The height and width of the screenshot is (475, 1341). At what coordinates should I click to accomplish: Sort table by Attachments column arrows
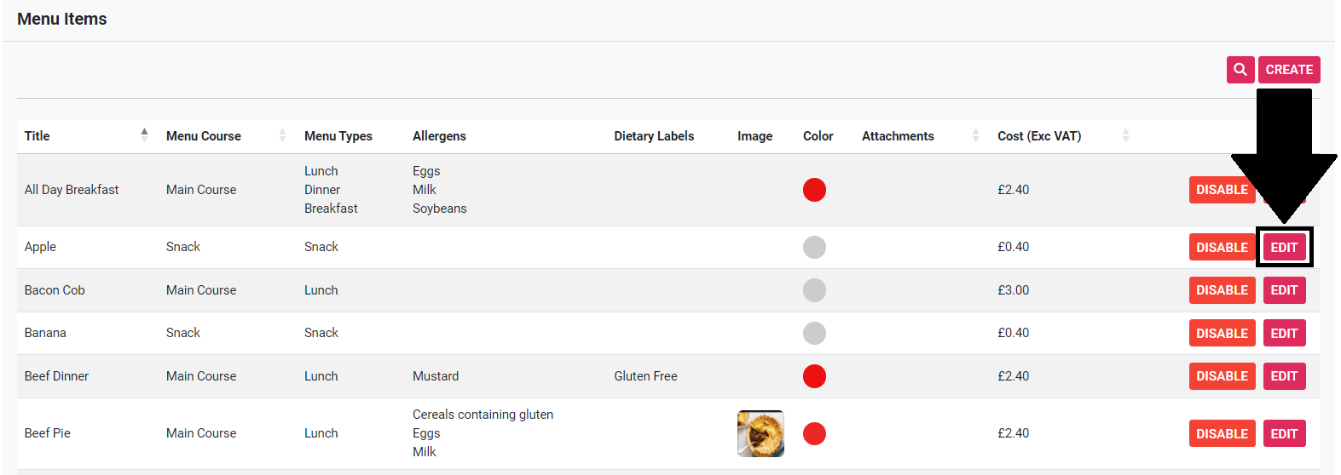pyautogui.click(x=975, y=135)
